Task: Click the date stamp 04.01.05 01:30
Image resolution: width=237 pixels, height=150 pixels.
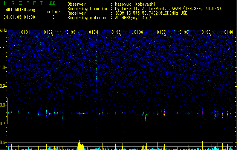Action: [x=19, y=17]
